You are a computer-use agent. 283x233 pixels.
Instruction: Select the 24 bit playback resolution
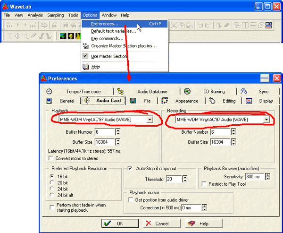point(52,189)
